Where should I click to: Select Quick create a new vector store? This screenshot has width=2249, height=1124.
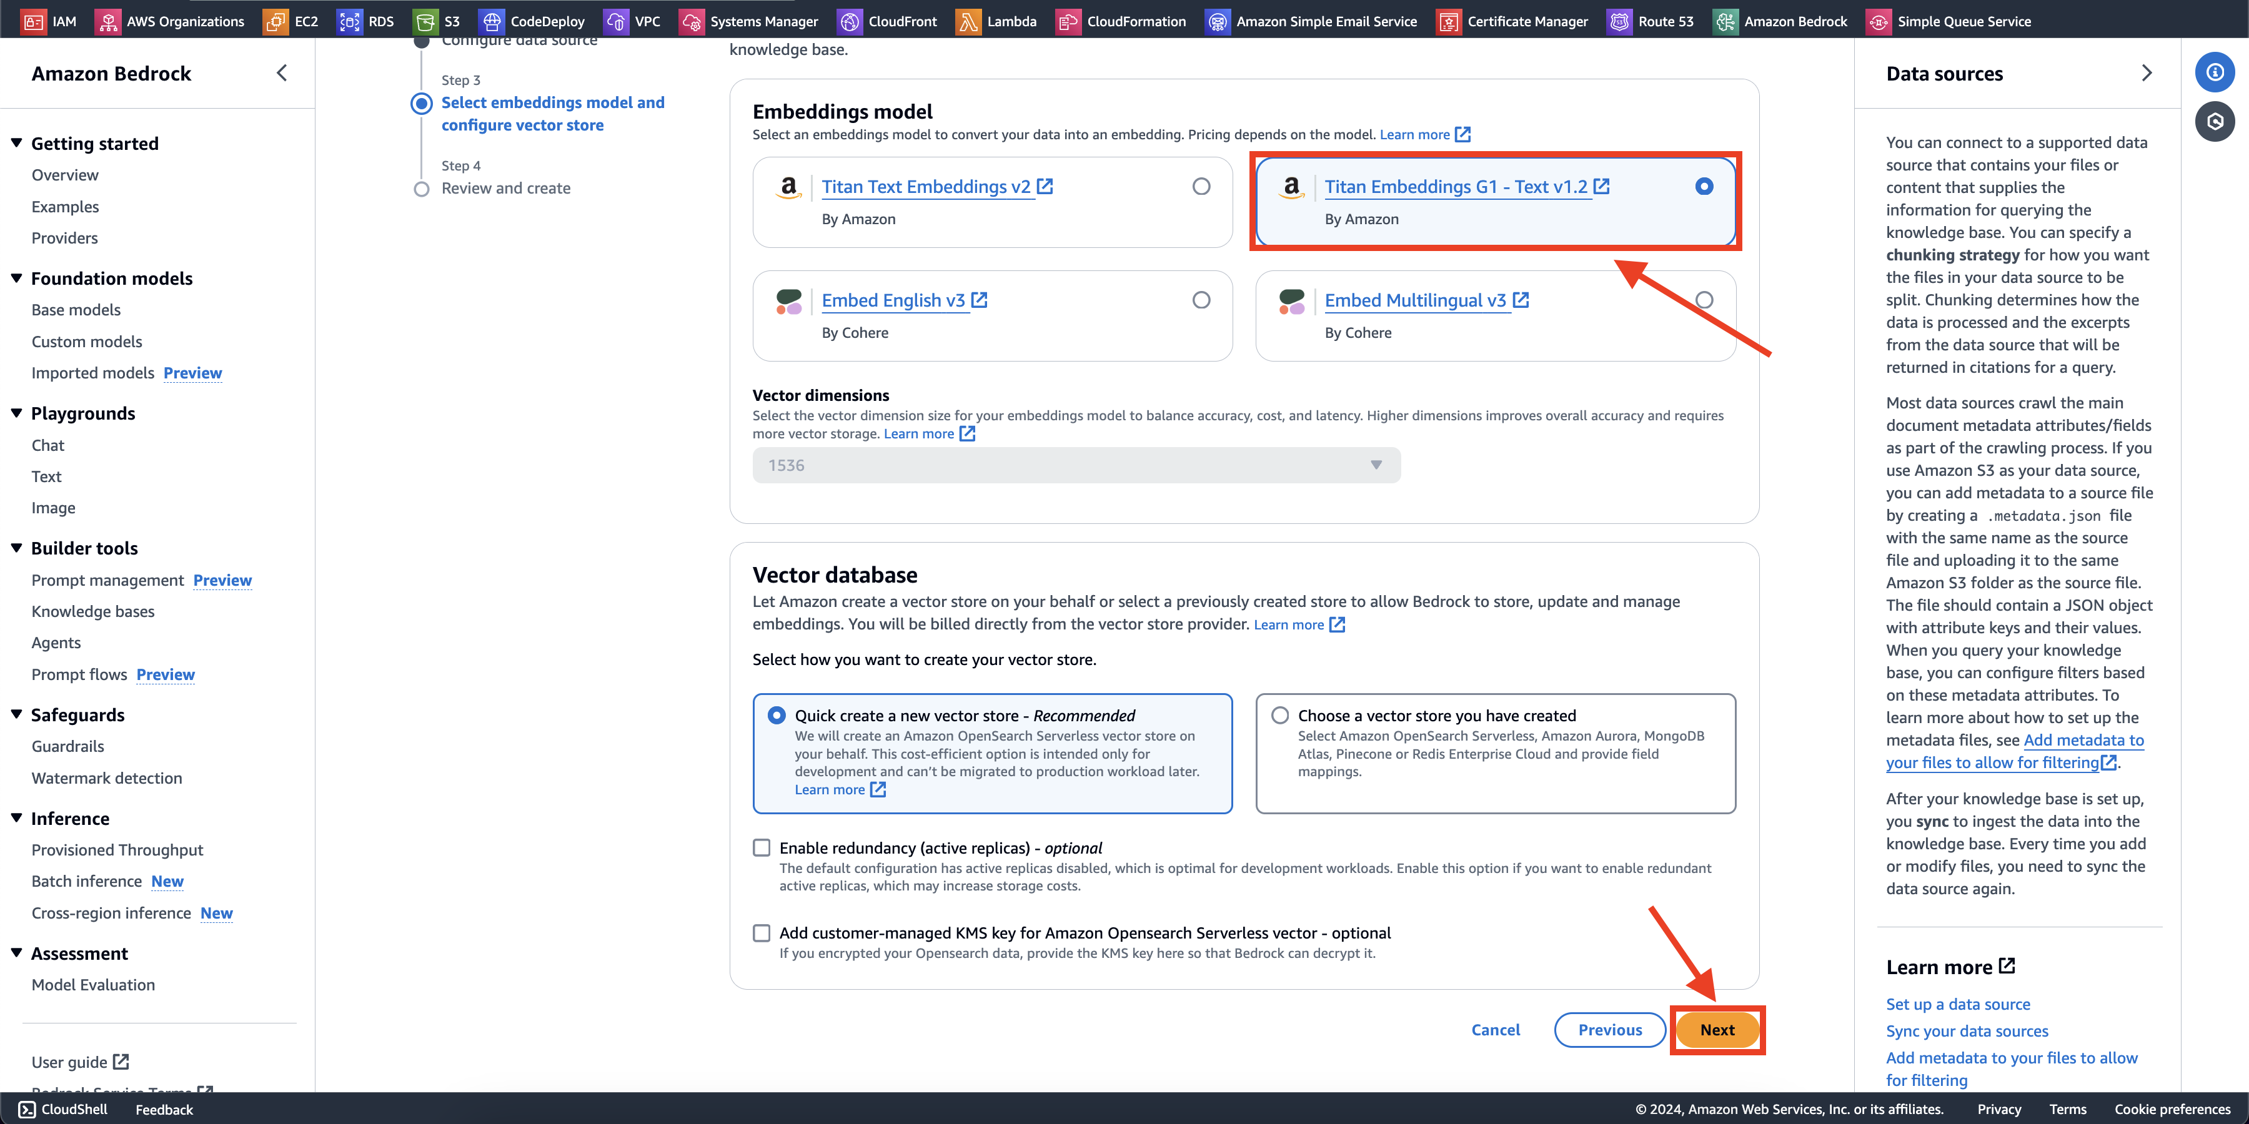(x=776, y=716)
